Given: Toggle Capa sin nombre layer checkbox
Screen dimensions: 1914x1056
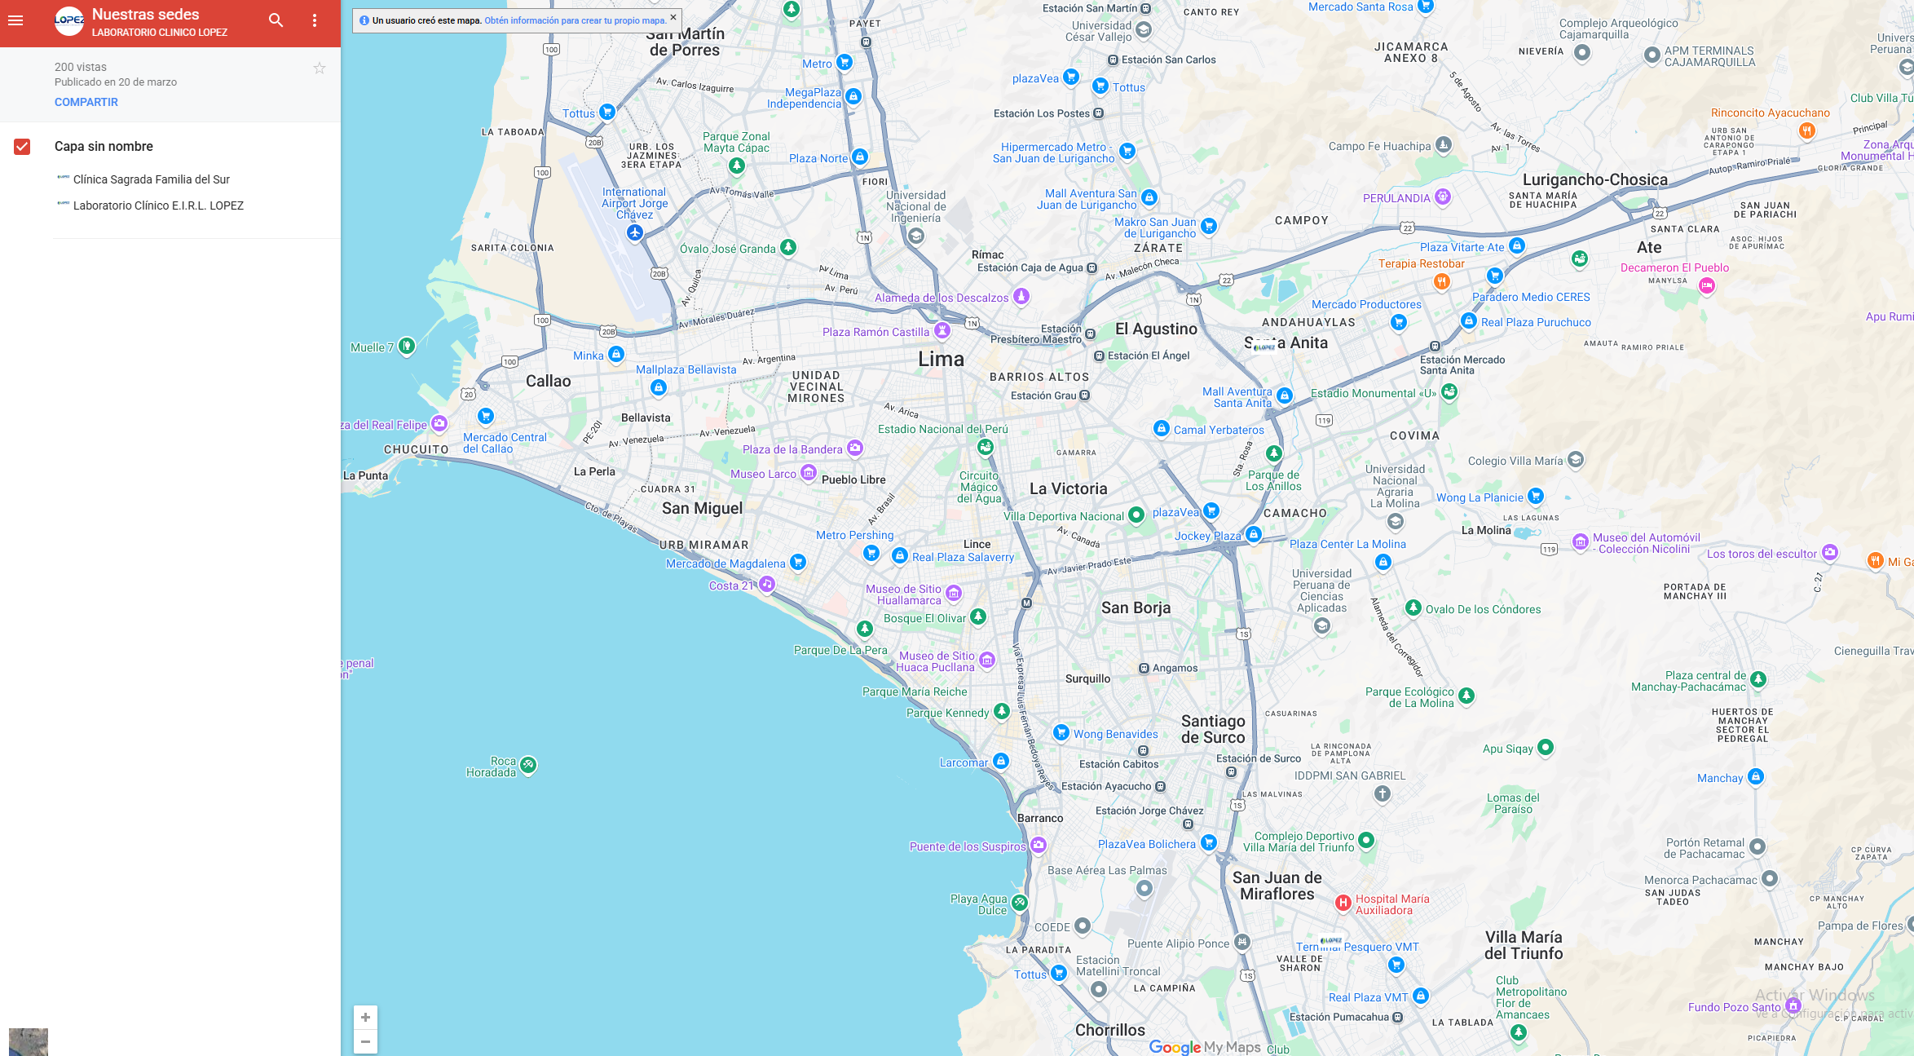Looking at the screenshot, I should coord(22,147).
